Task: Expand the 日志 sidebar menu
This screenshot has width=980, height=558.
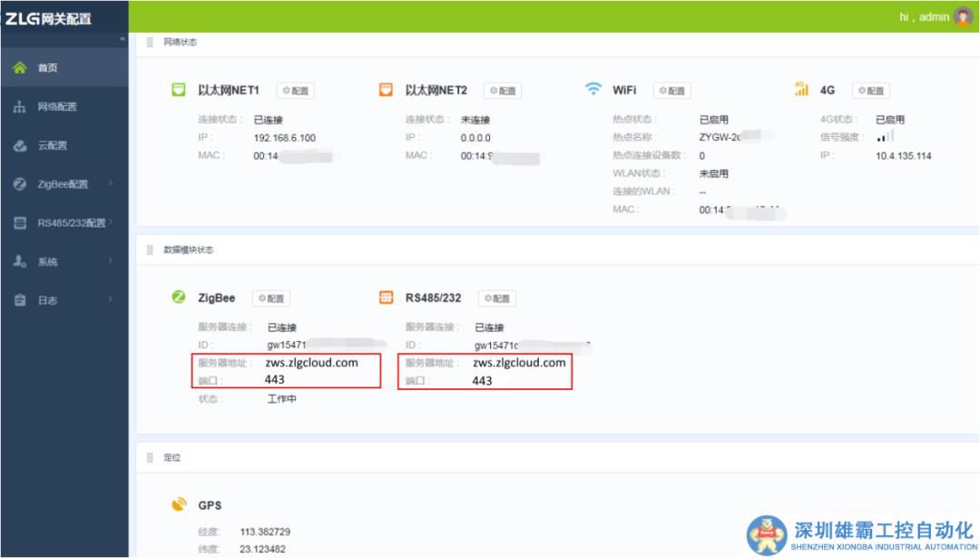Action: tap(50, 298)
